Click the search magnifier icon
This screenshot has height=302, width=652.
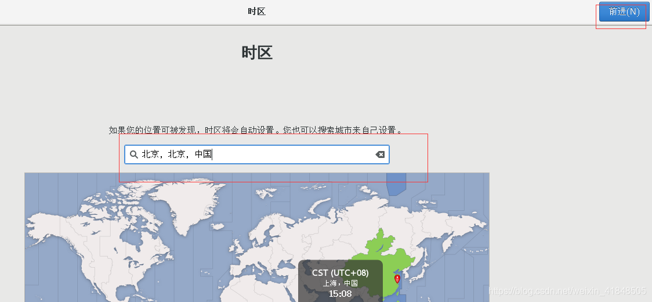tap(134, 154)
